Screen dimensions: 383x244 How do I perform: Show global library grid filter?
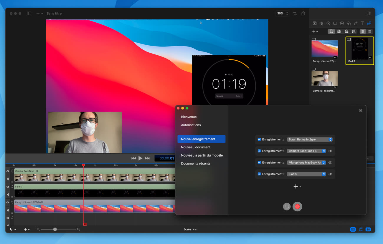[354, 31]
